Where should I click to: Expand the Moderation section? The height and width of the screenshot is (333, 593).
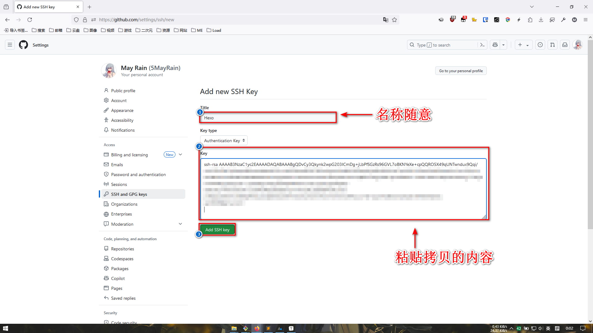[x=180, y=224]
